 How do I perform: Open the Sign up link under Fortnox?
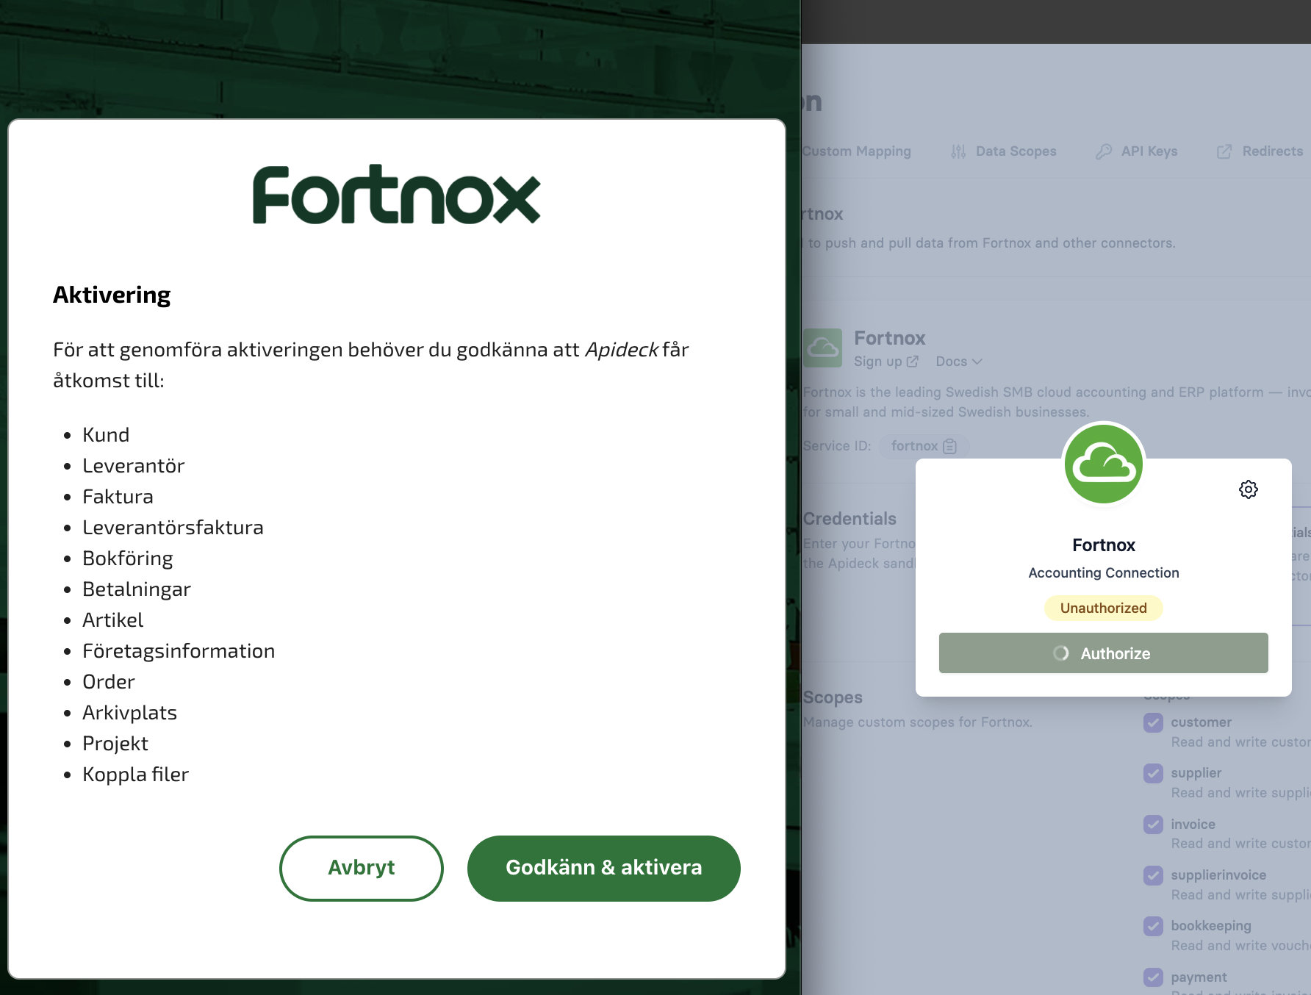click(886, 362)
